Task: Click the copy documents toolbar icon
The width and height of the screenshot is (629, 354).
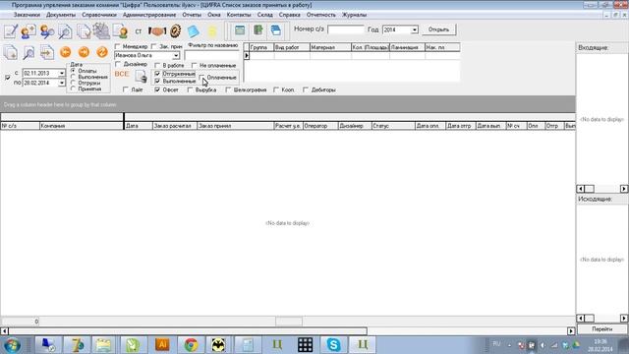Action: click(x=84, y=31)
